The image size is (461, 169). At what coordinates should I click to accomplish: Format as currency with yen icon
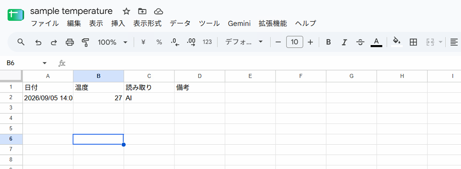143,42
